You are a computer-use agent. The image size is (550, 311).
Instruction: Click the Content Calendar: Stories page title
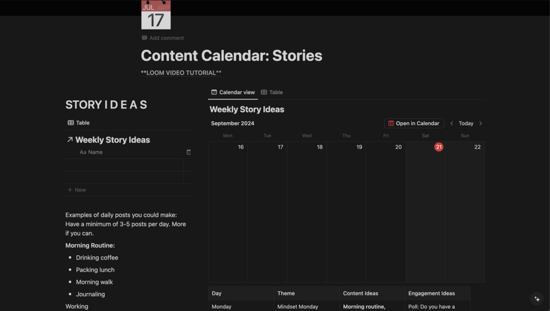(x=231, y=55)
